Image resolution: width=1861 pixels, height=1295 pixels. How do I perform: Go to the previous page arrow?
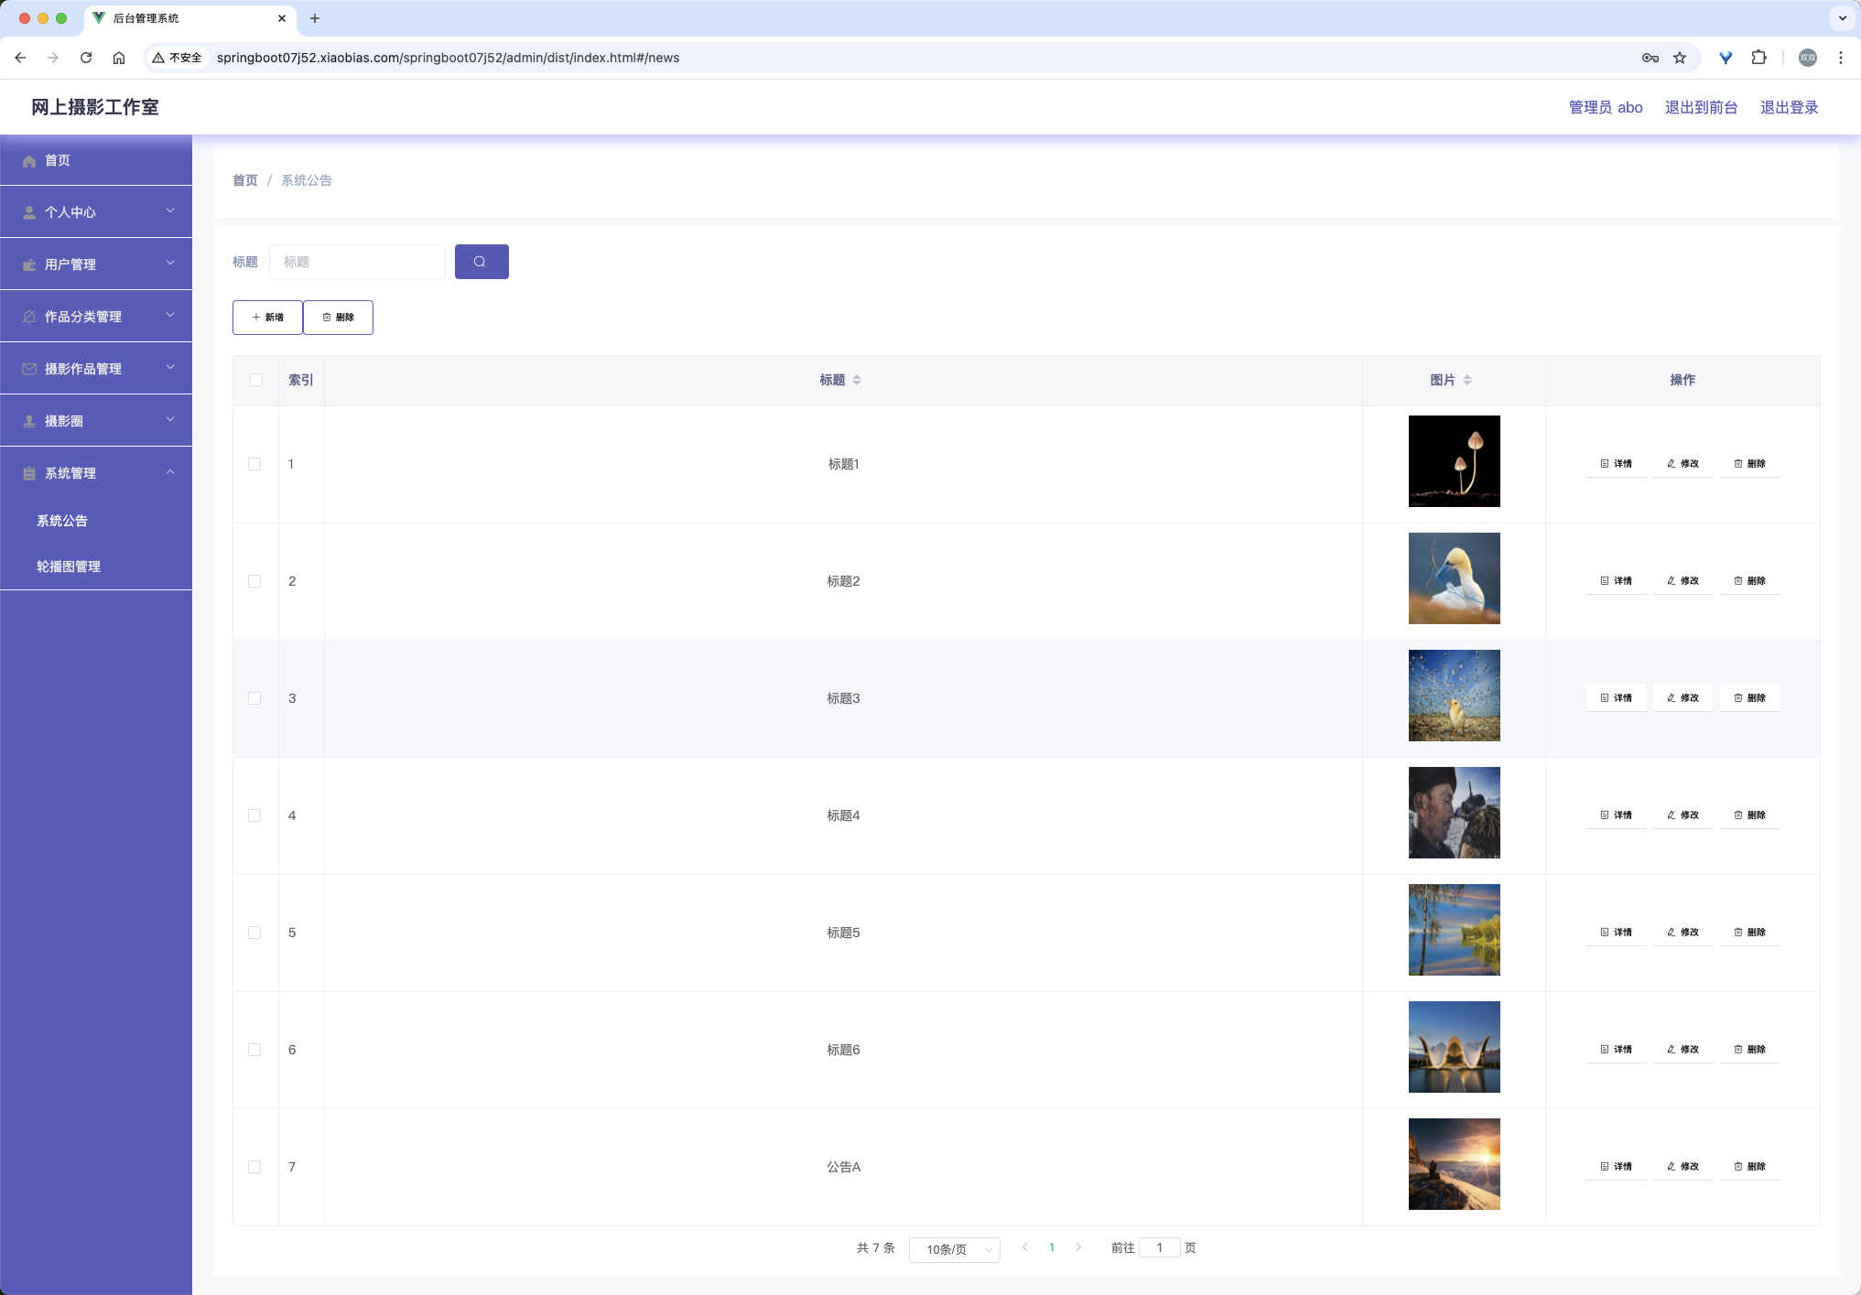click(1024, 1247)
